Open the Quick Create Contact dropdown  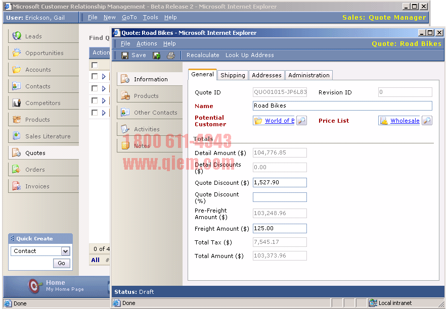coord(65,251)
